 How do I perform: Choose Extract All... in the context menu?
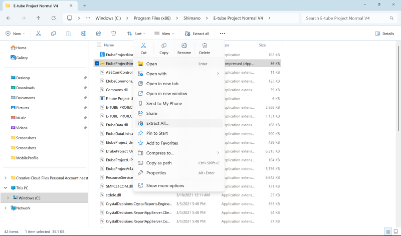[178, 123]
